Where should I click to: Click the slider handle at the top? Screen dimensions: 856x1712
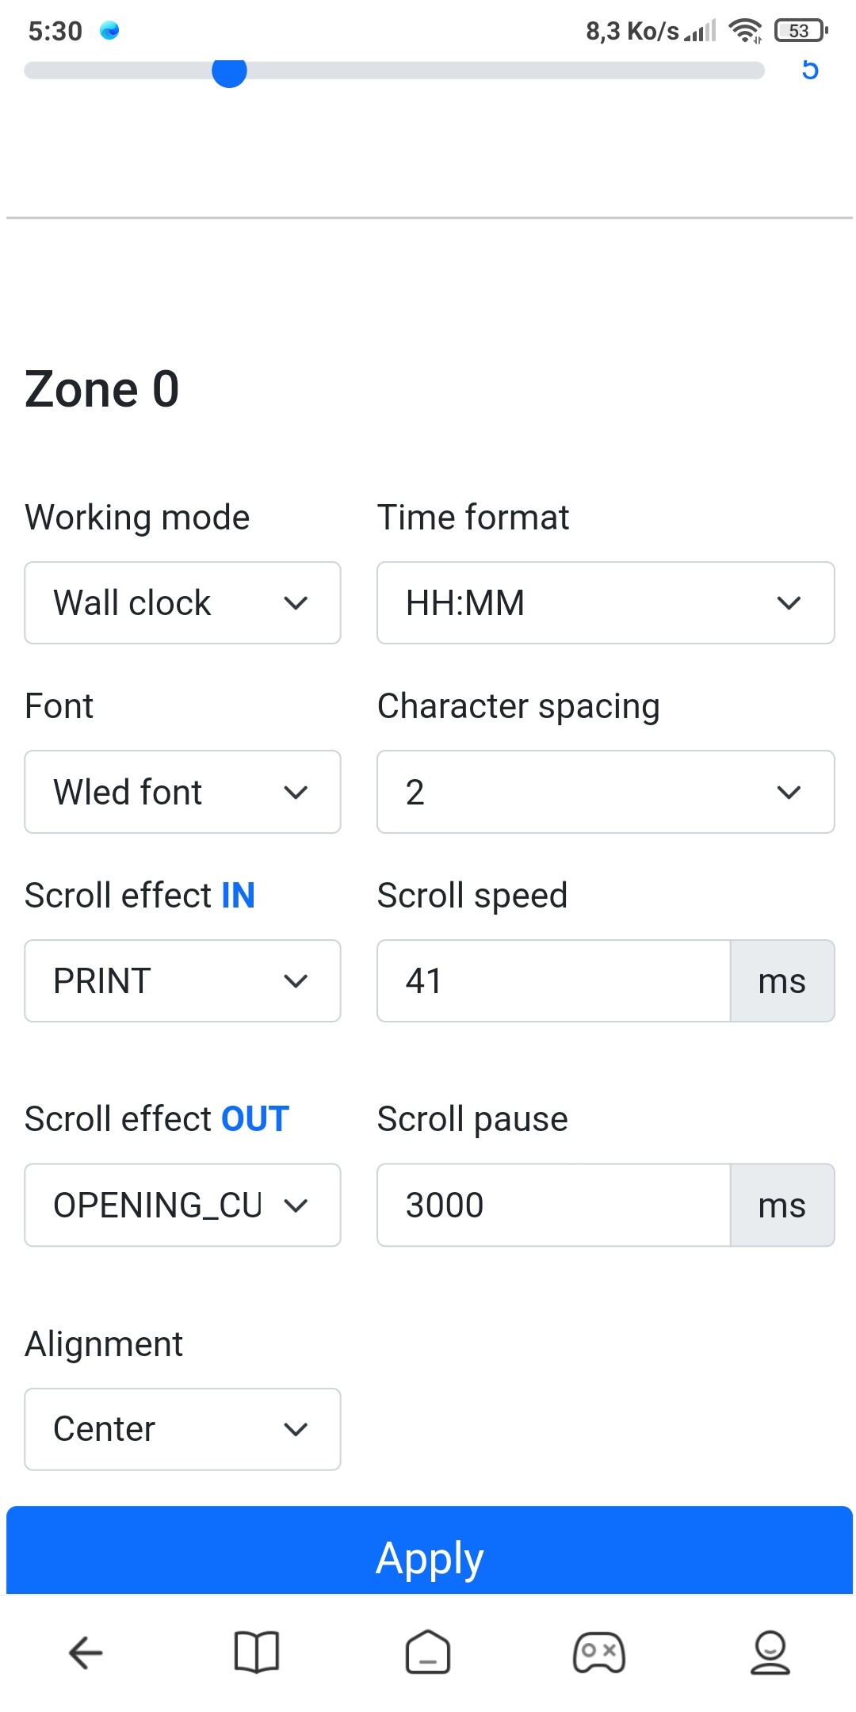coord(228,71)
